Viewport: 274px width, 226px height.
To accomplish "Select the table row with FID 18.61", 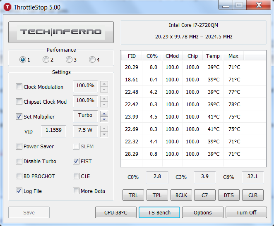I will 193,79.
